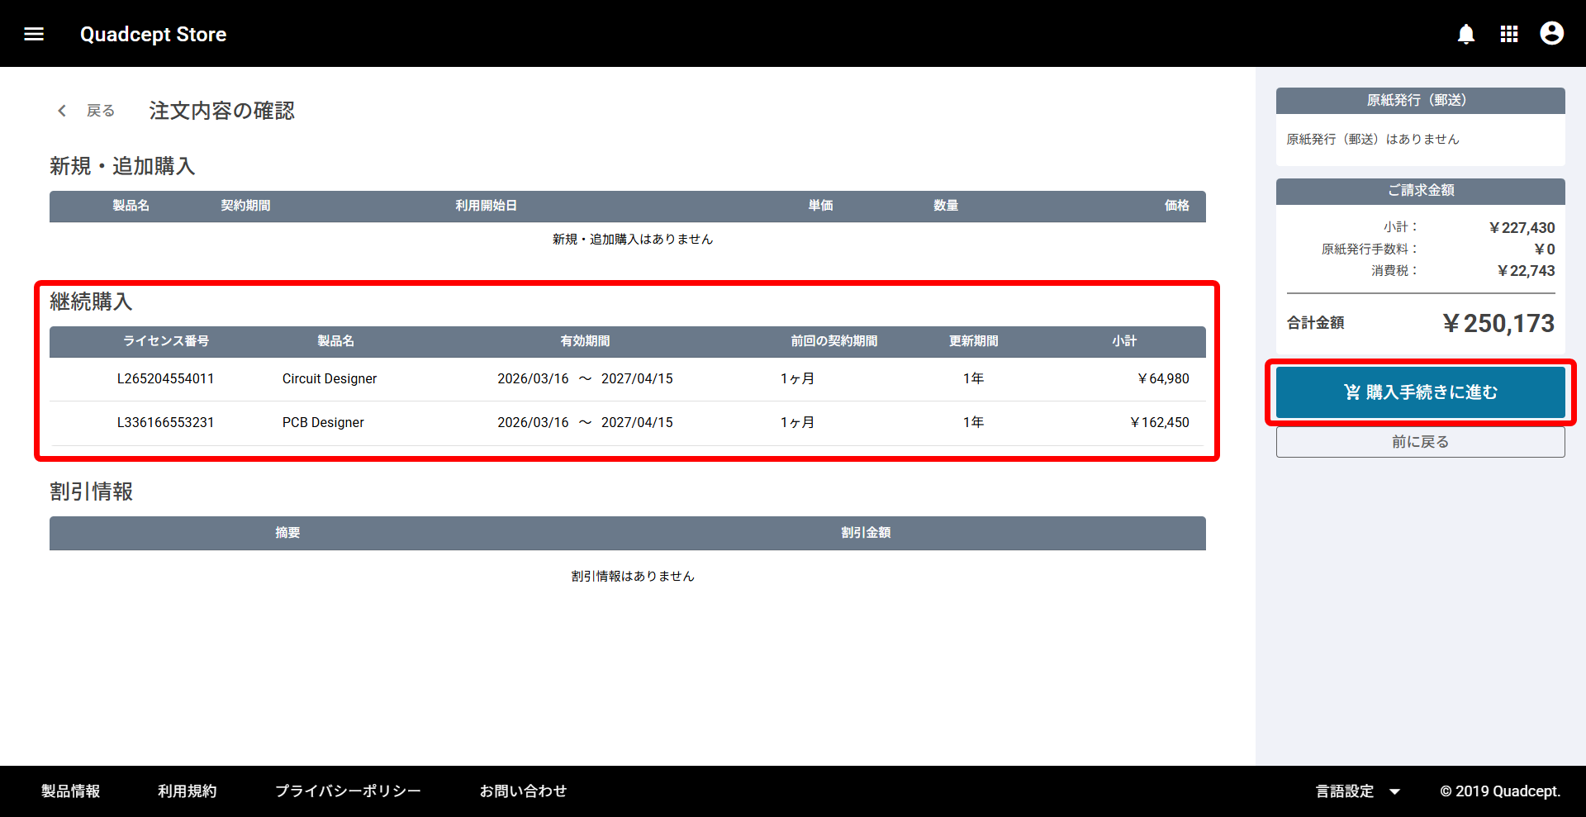The image size is (1586, 817).
Task: Select license row L265204554011
Action: click(x=165, y=379)
